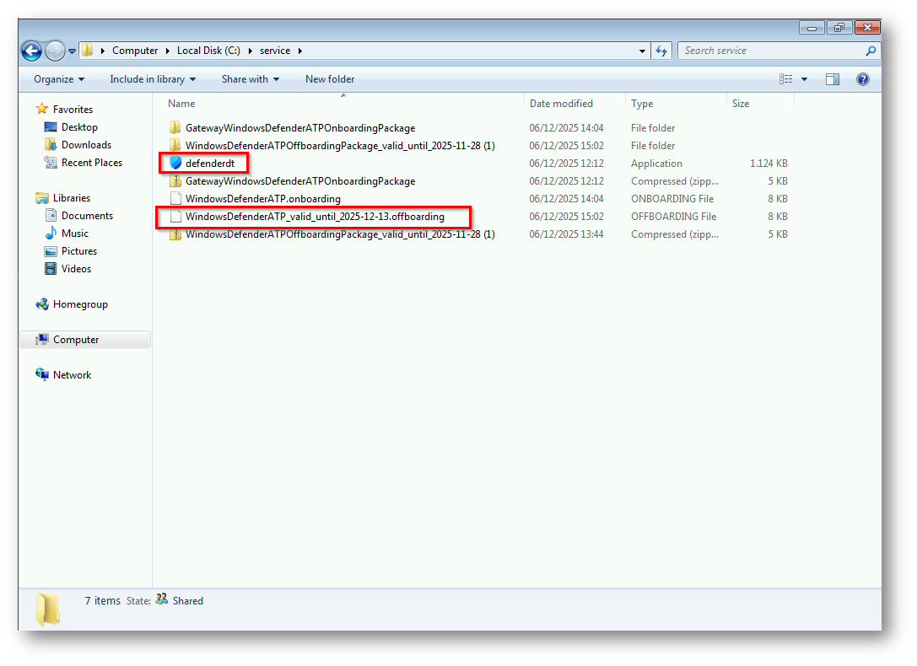This screenshot has width=917, height=666.
Task: Open the Documents library
Action: tap(87, 216)
